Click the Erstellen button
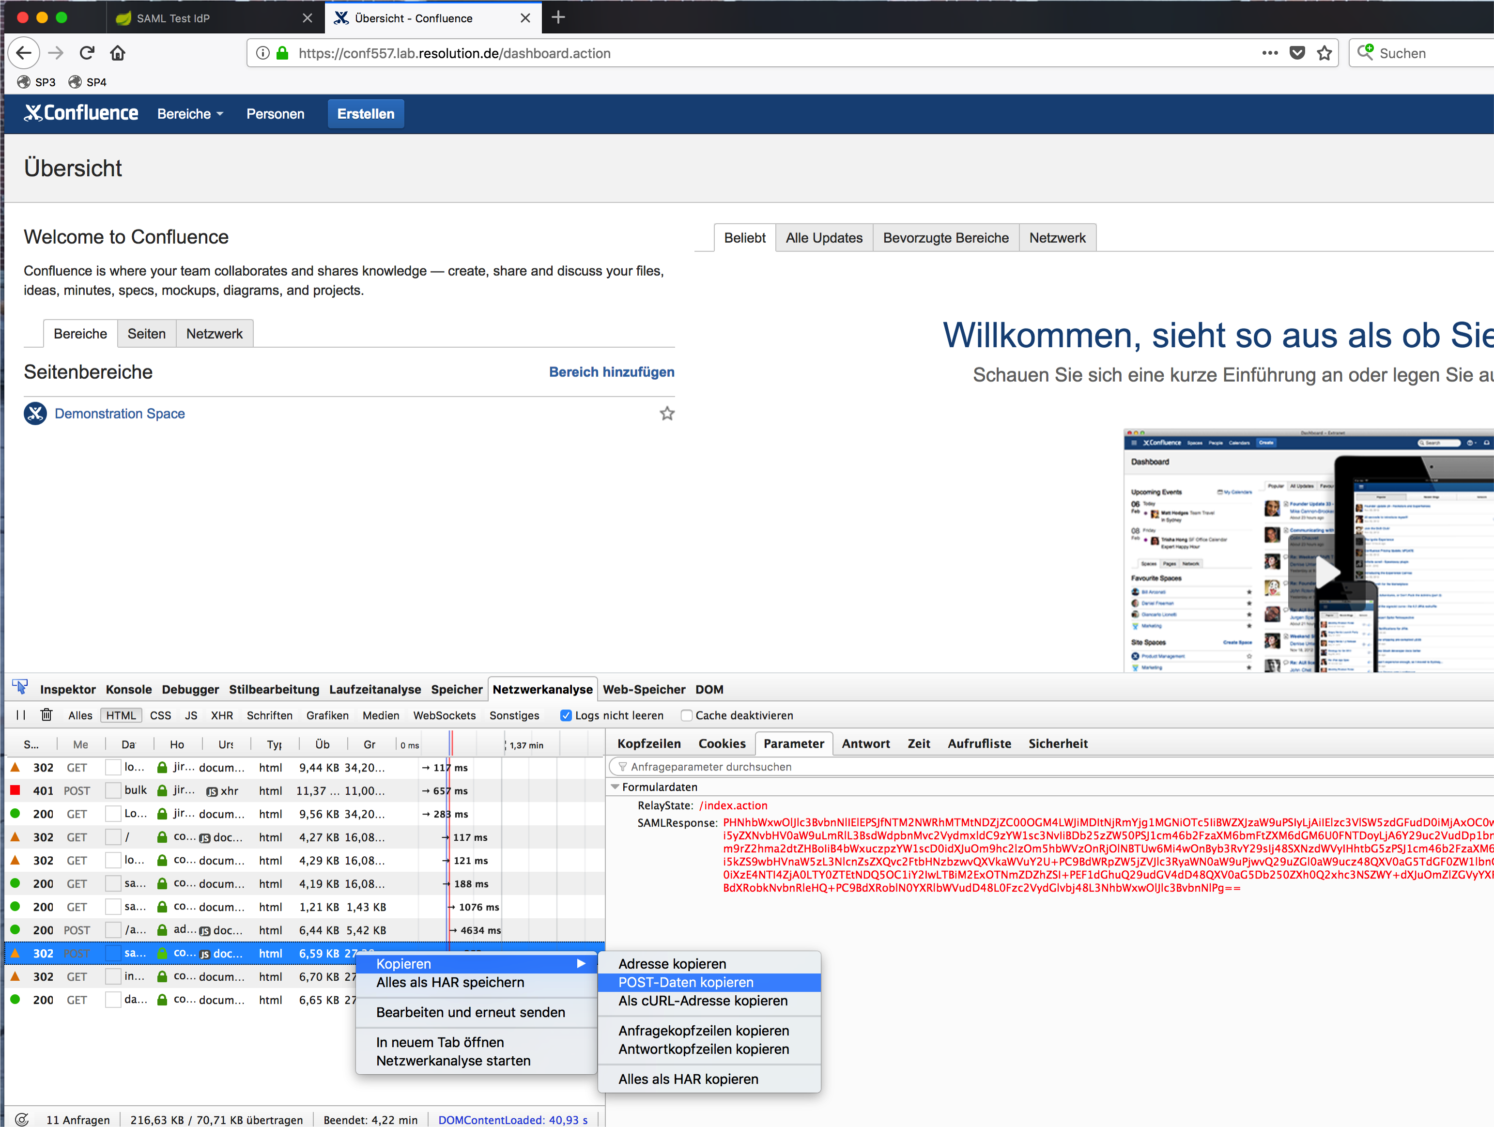This screenshot has width=1494, height=1127. coord(366,113)
